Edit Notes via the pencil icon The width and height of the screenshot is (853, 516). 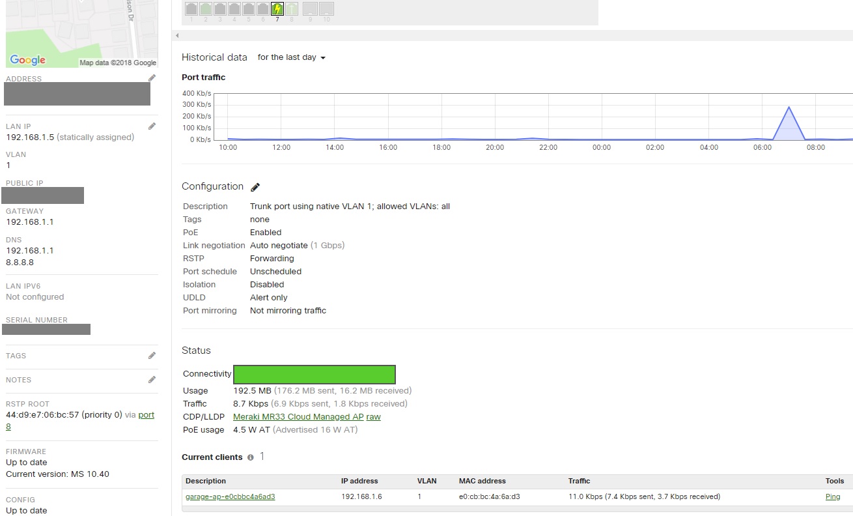coord(152,379)
